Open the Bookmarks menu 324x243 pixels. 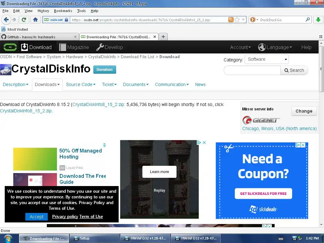pos(63,11)
